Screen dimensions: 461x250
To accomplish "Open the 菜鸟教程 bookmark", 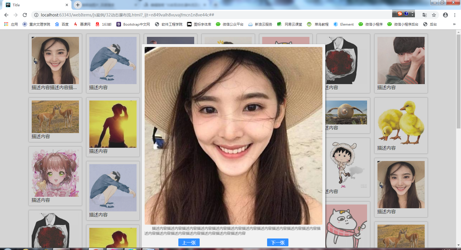I will click(x=318, y=24).
